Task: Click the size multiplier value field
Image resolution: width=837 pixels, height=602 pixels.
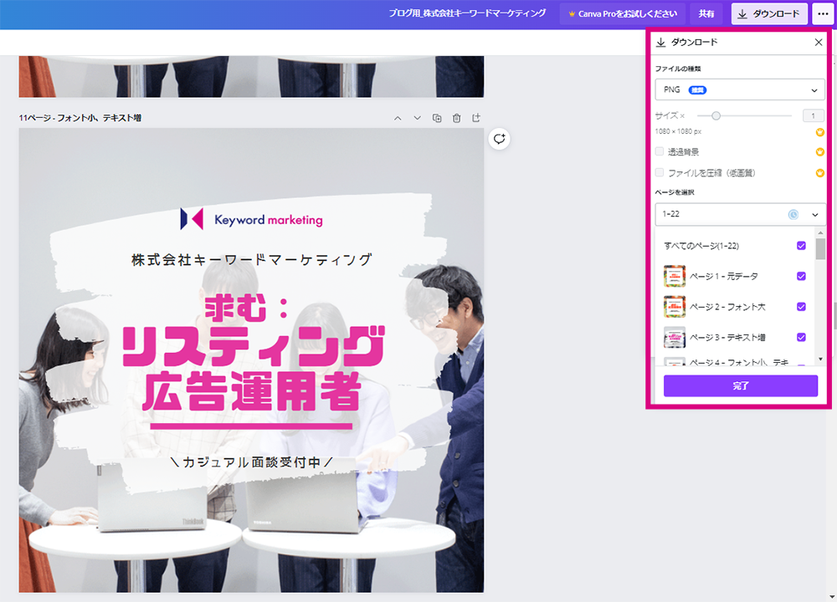Action: 813,115
